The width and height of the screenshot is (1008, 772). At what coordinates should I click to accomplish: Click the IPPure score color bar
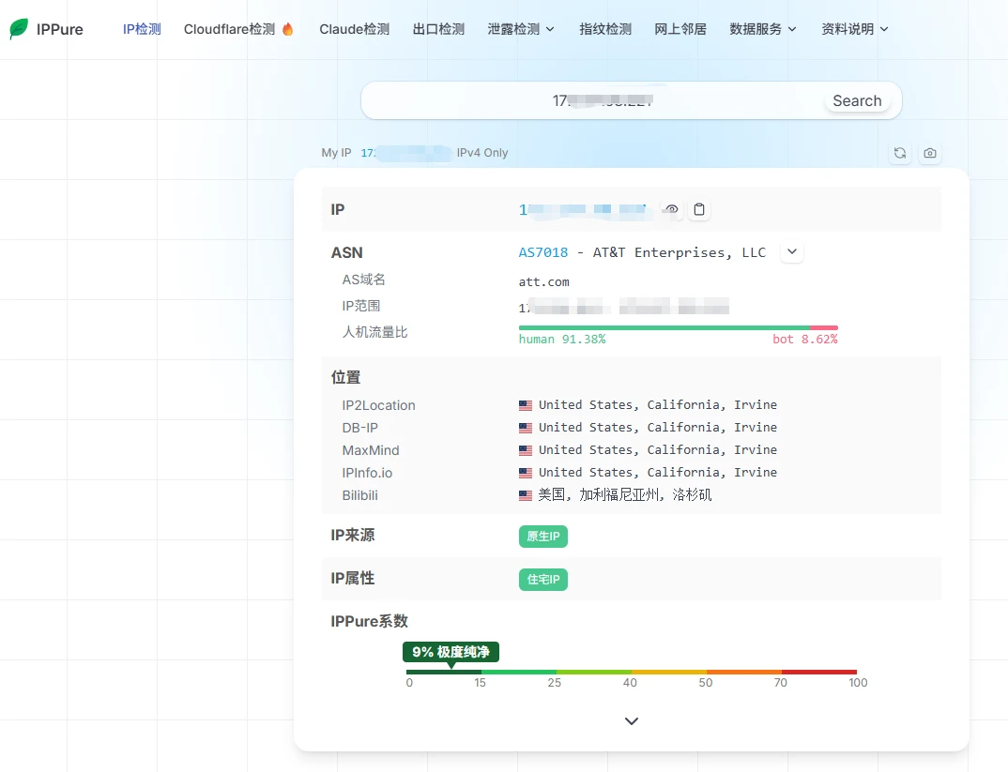632,672
